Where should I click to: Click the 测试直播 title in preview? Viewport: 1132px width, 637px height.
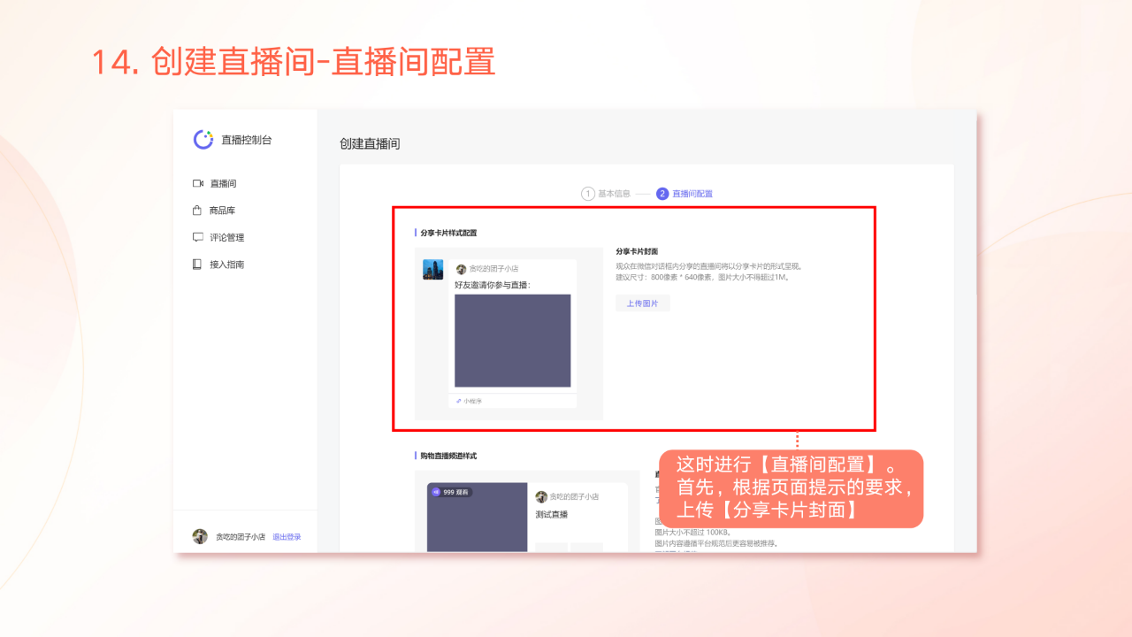[x=552, y=514]
